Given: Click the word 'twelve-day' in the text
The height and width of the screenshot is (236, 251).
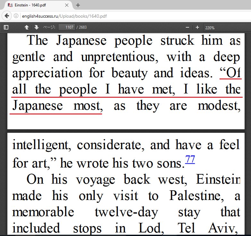Looking at the screenshot, I should [x=126, y=212].
